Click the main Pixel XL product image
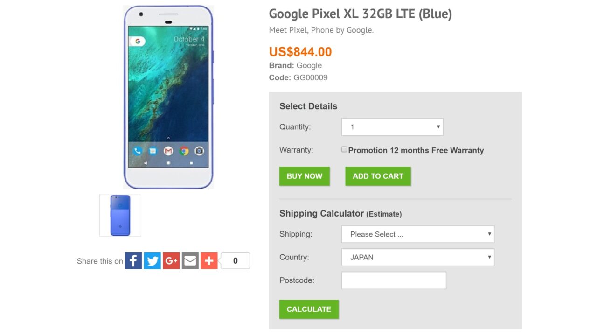597x336 pixels. click(x=168, y=97)
